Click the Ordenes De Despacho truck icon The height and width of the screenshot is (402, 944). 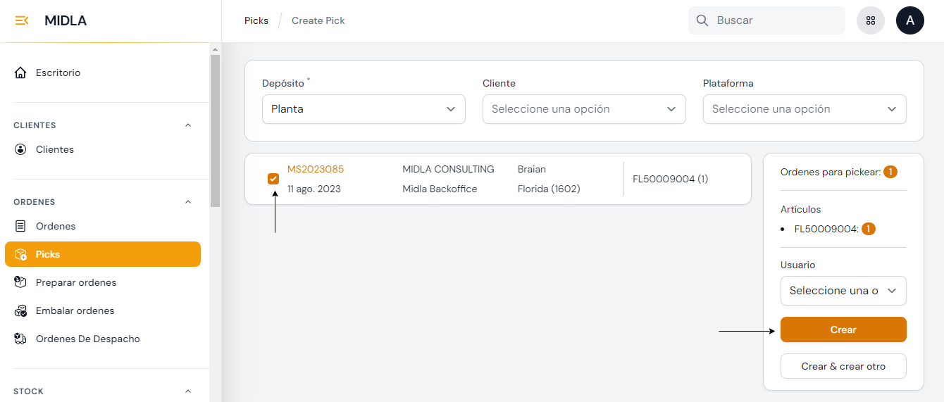tap(20, 339)
